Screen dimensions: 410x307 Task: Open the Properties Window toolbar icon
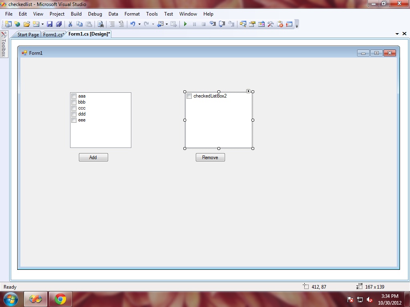(x=251, y=24)
